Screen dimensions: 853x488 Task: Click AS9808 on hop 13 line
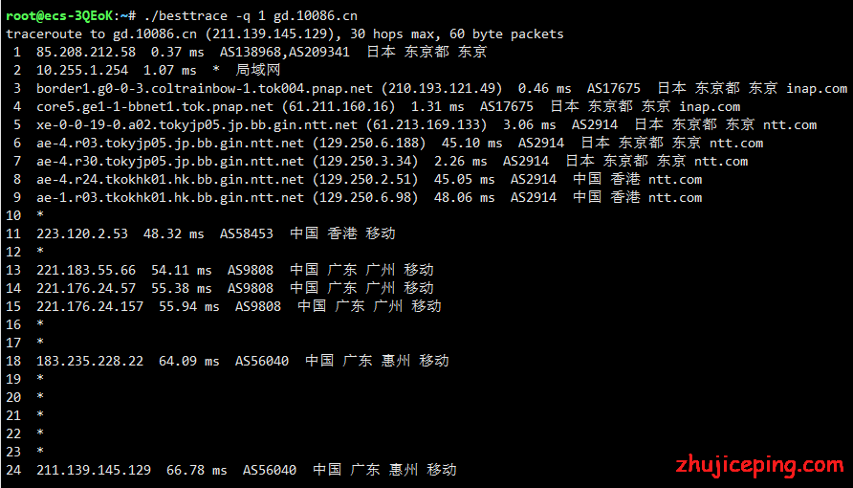(x=251, y=271)
